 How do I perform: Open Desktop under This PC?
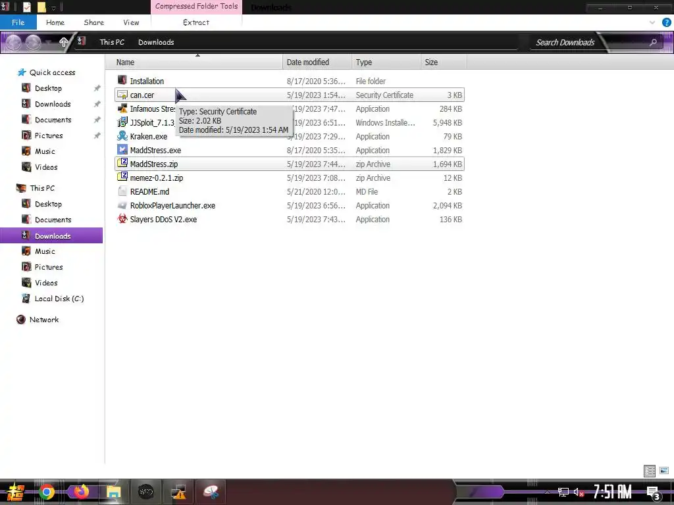48,204
